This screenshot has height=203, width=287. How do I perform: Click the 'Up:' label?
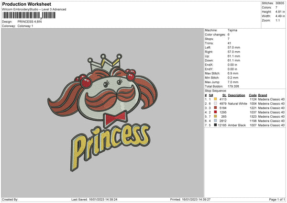[x=207, y=56]
